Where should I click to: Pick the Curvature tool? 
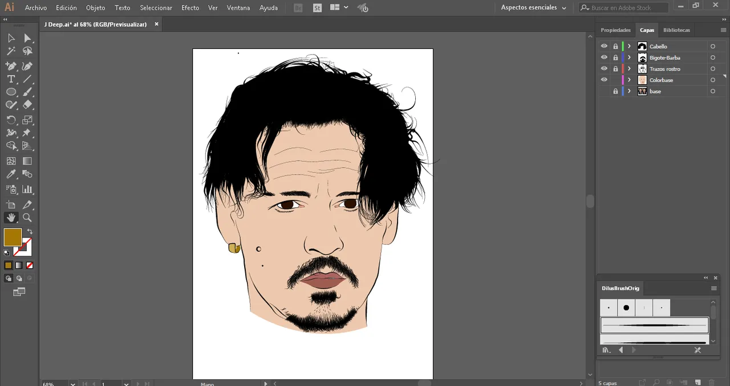click(x=27, y=66)
